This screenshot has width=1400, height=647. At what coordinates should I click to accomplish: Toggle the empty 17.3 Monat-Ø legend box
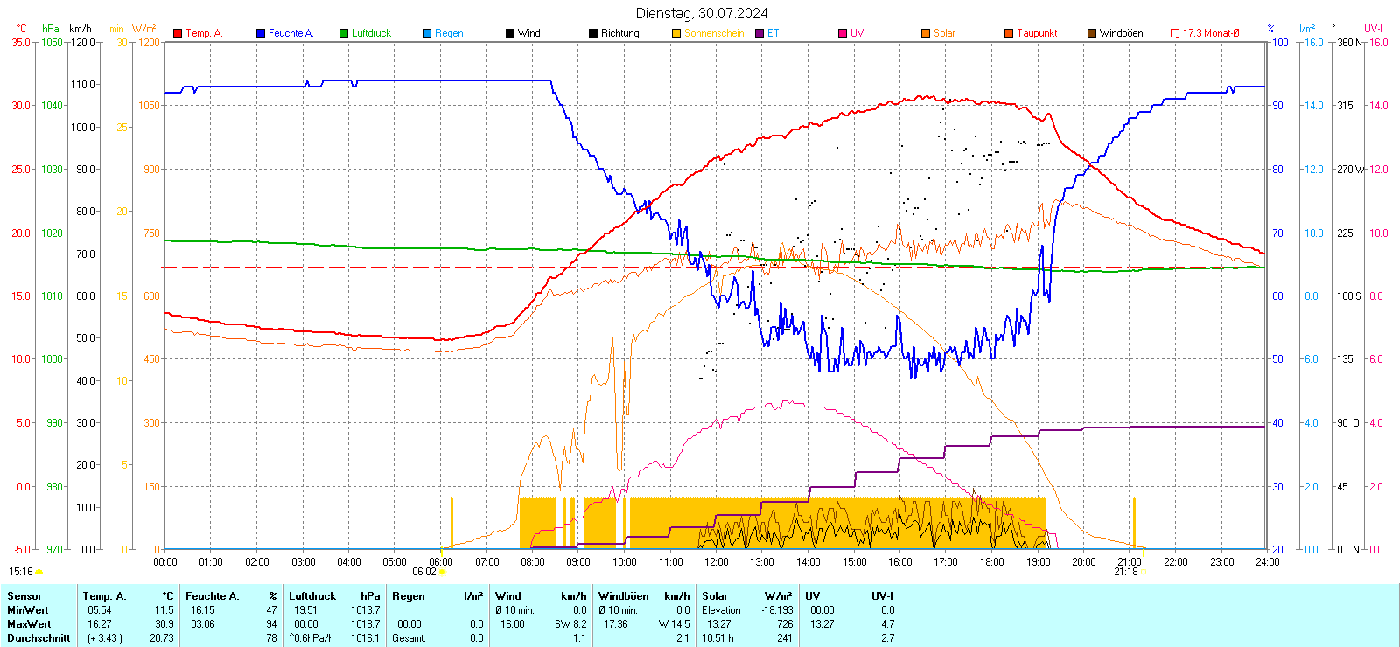click(1175, 33)
